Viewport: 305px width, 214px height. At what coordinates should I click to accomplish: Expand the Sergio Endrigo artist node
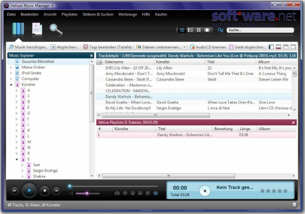pyautogui.click(x=23, y=171)
